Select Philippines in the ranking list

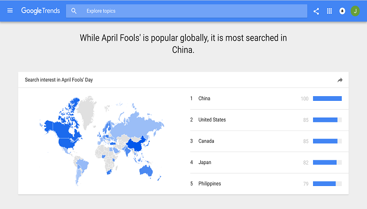(x=209, y=183)
